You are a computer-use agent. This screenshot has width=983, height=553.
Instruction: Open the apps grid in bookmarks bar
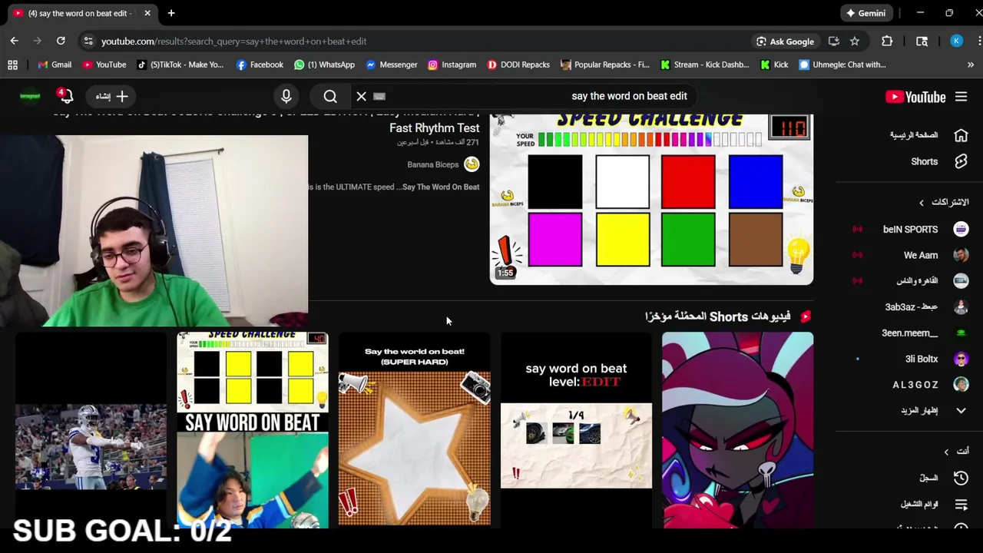coord(12,65)
